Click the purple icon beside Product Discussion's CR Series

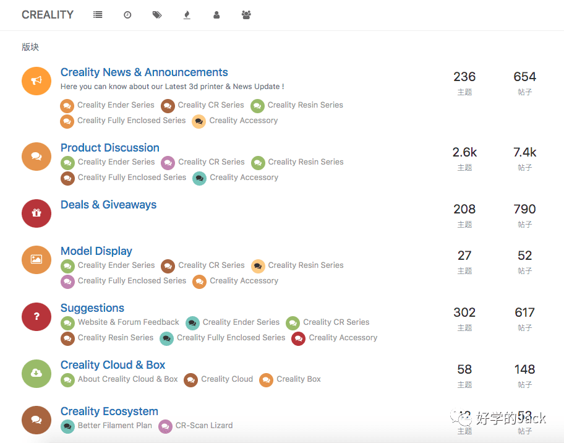[168, 163]
